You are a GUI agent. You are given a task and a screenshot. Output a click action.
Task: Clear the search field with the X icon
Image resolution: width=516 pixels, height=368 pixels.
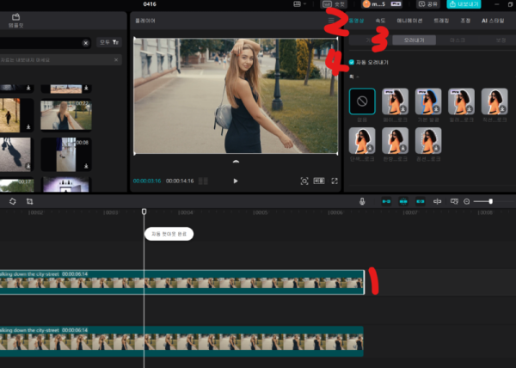pyautogui.click(x=85, y=42)
